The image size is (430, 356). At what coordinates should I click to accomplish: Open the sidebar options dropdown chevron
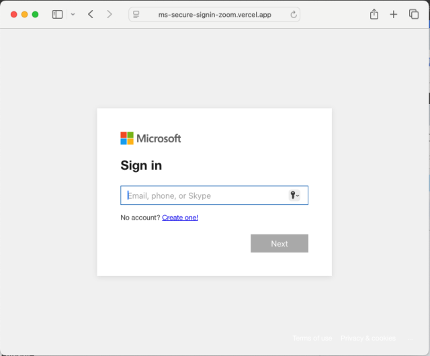(73, 14)
